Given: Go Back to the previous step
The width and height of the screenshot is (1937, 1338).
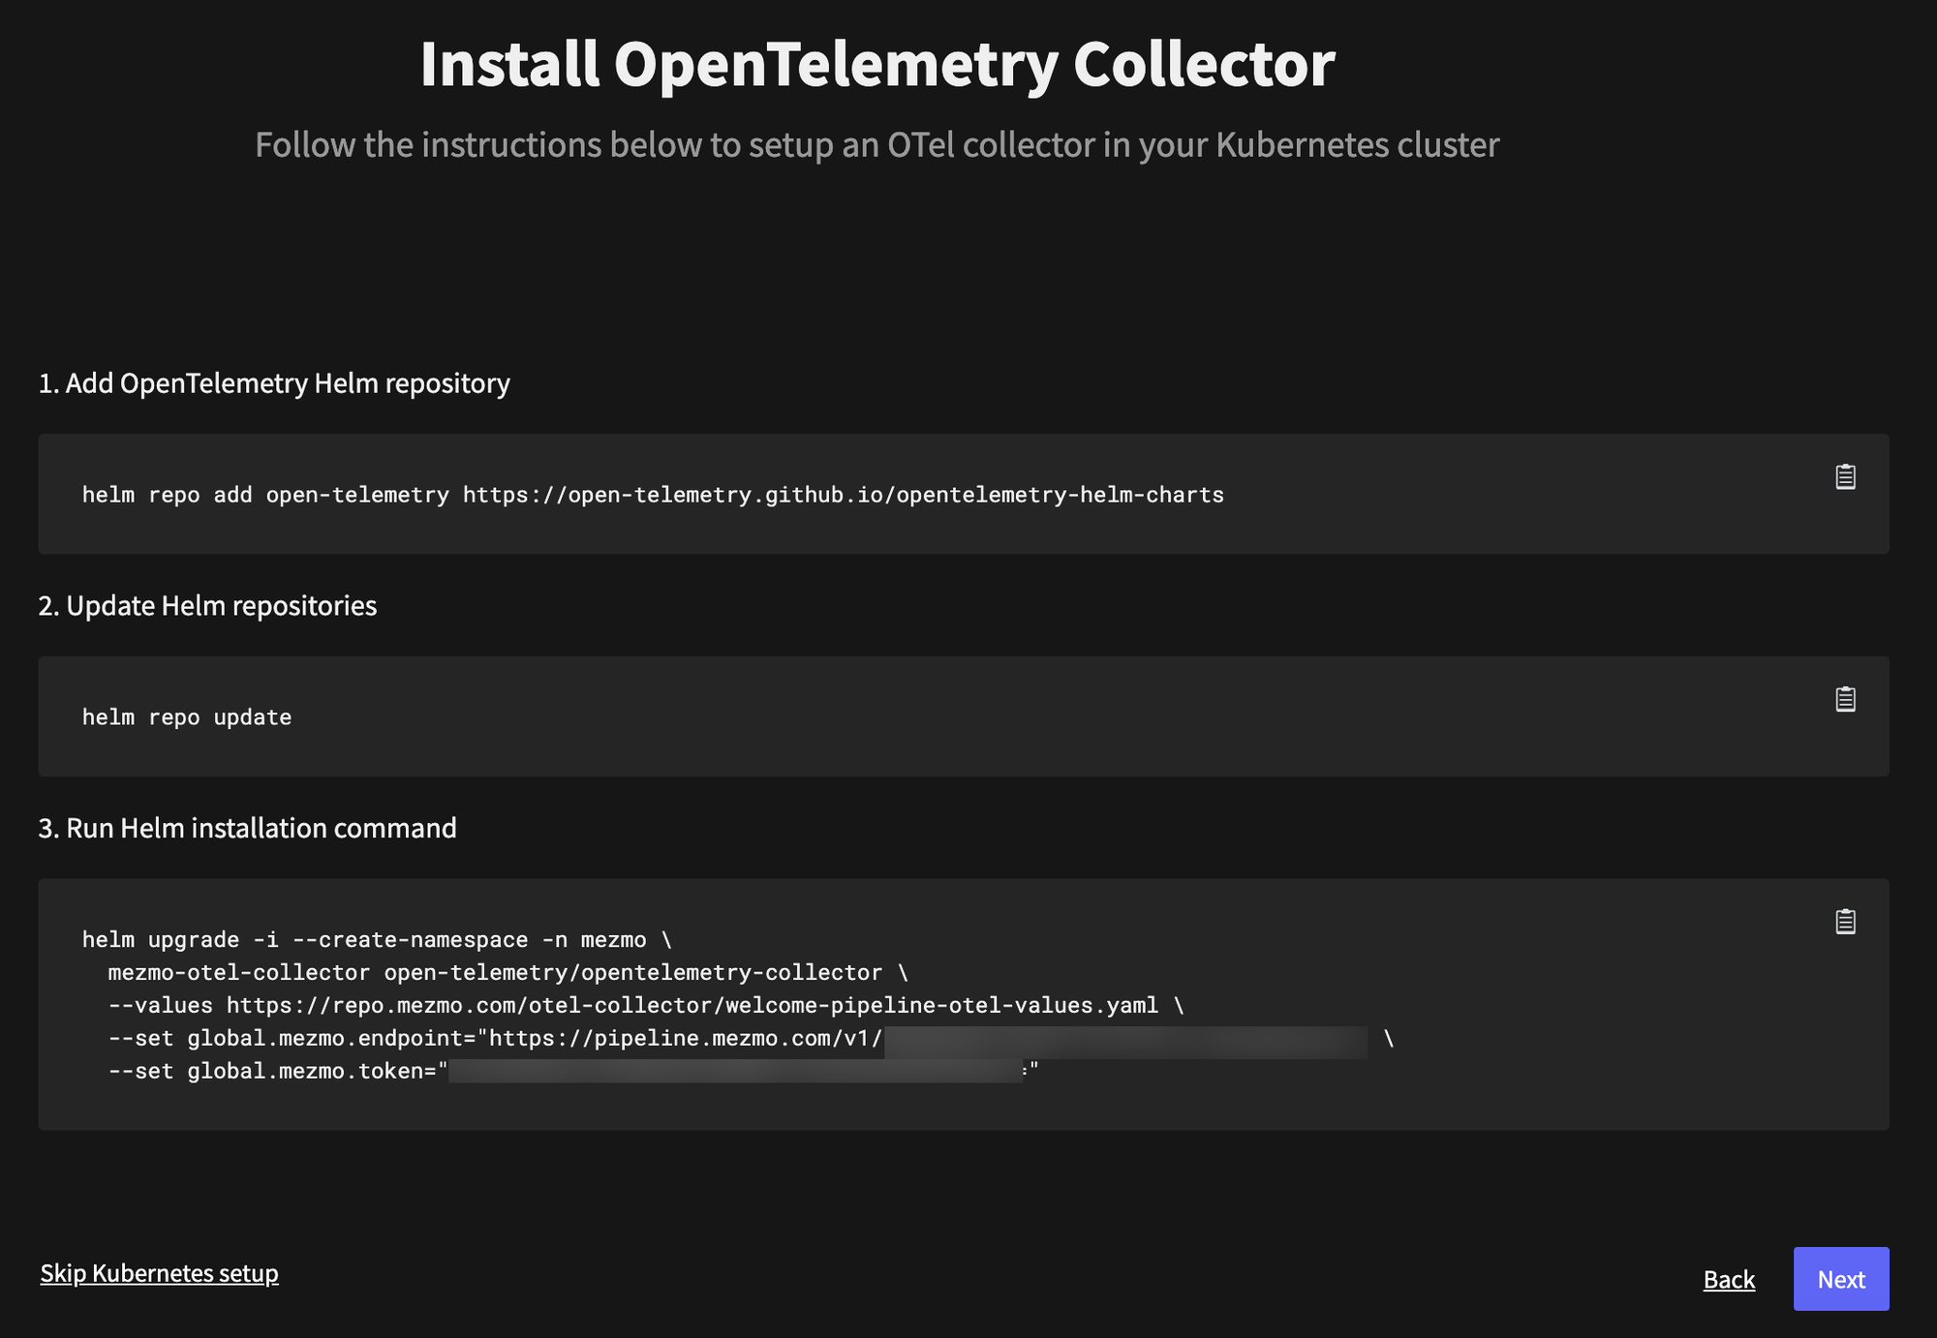Looking at the screenshot, I should (1729, 1279).
